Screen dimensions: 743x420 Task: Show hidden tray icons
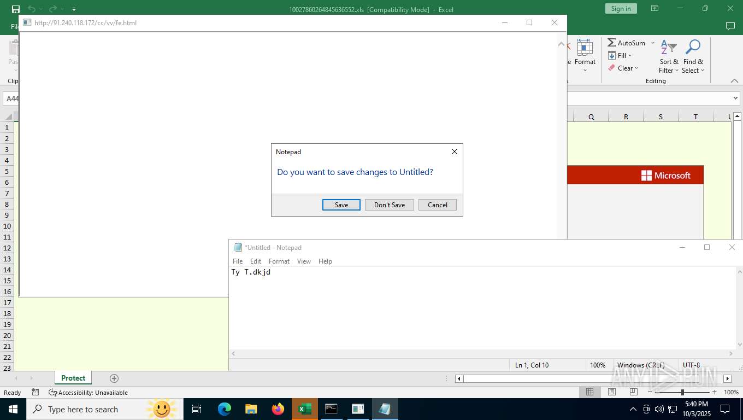tap(633, 409)
